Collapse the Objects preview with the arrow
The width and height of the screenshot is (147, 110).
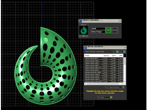[x=84, y=36]
